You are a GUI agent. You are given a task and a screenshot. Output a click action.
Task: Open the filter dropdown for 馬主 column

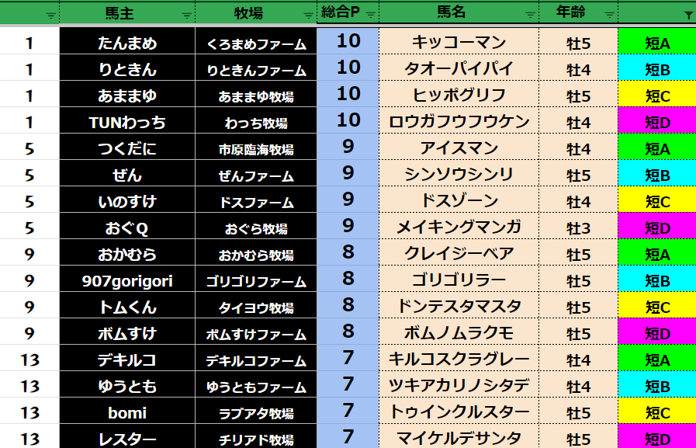[186, 15]
